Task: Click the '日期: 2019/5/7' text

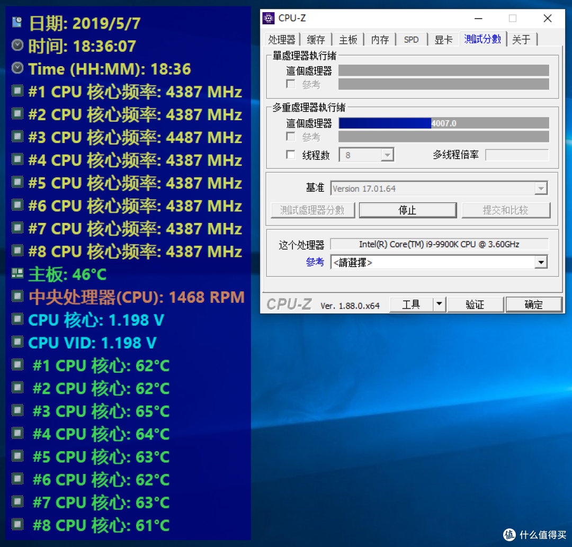Action: 85,23
